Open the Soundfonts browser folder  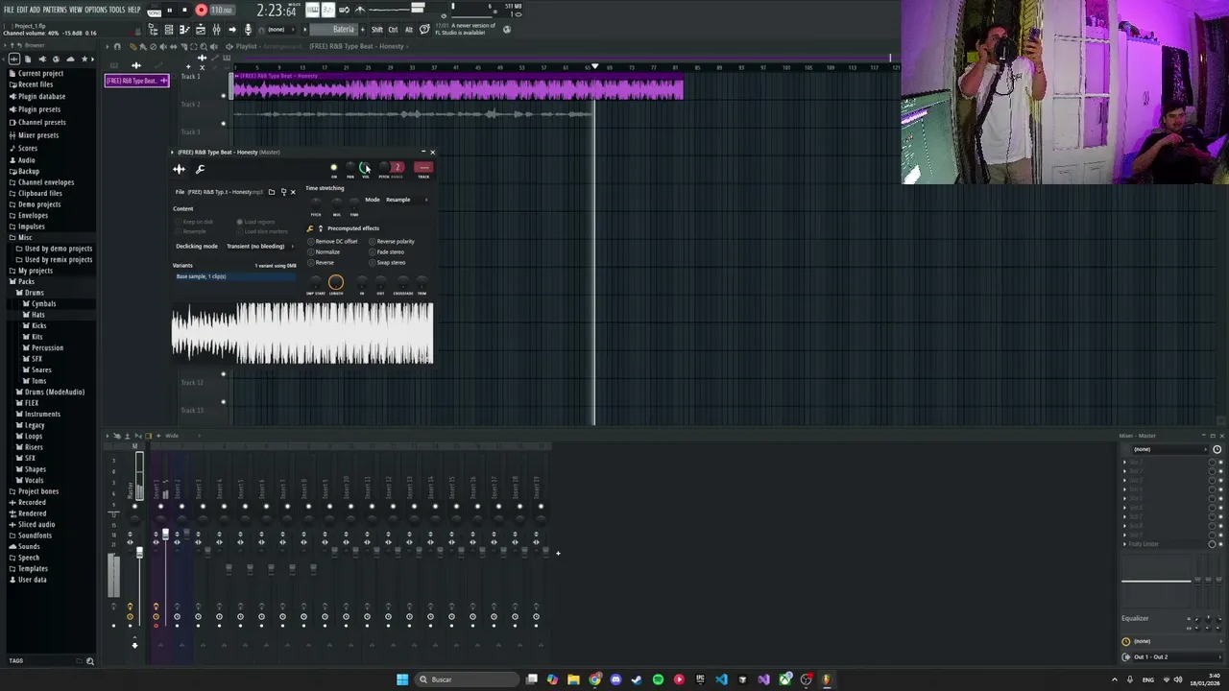[x=35, y=536]
